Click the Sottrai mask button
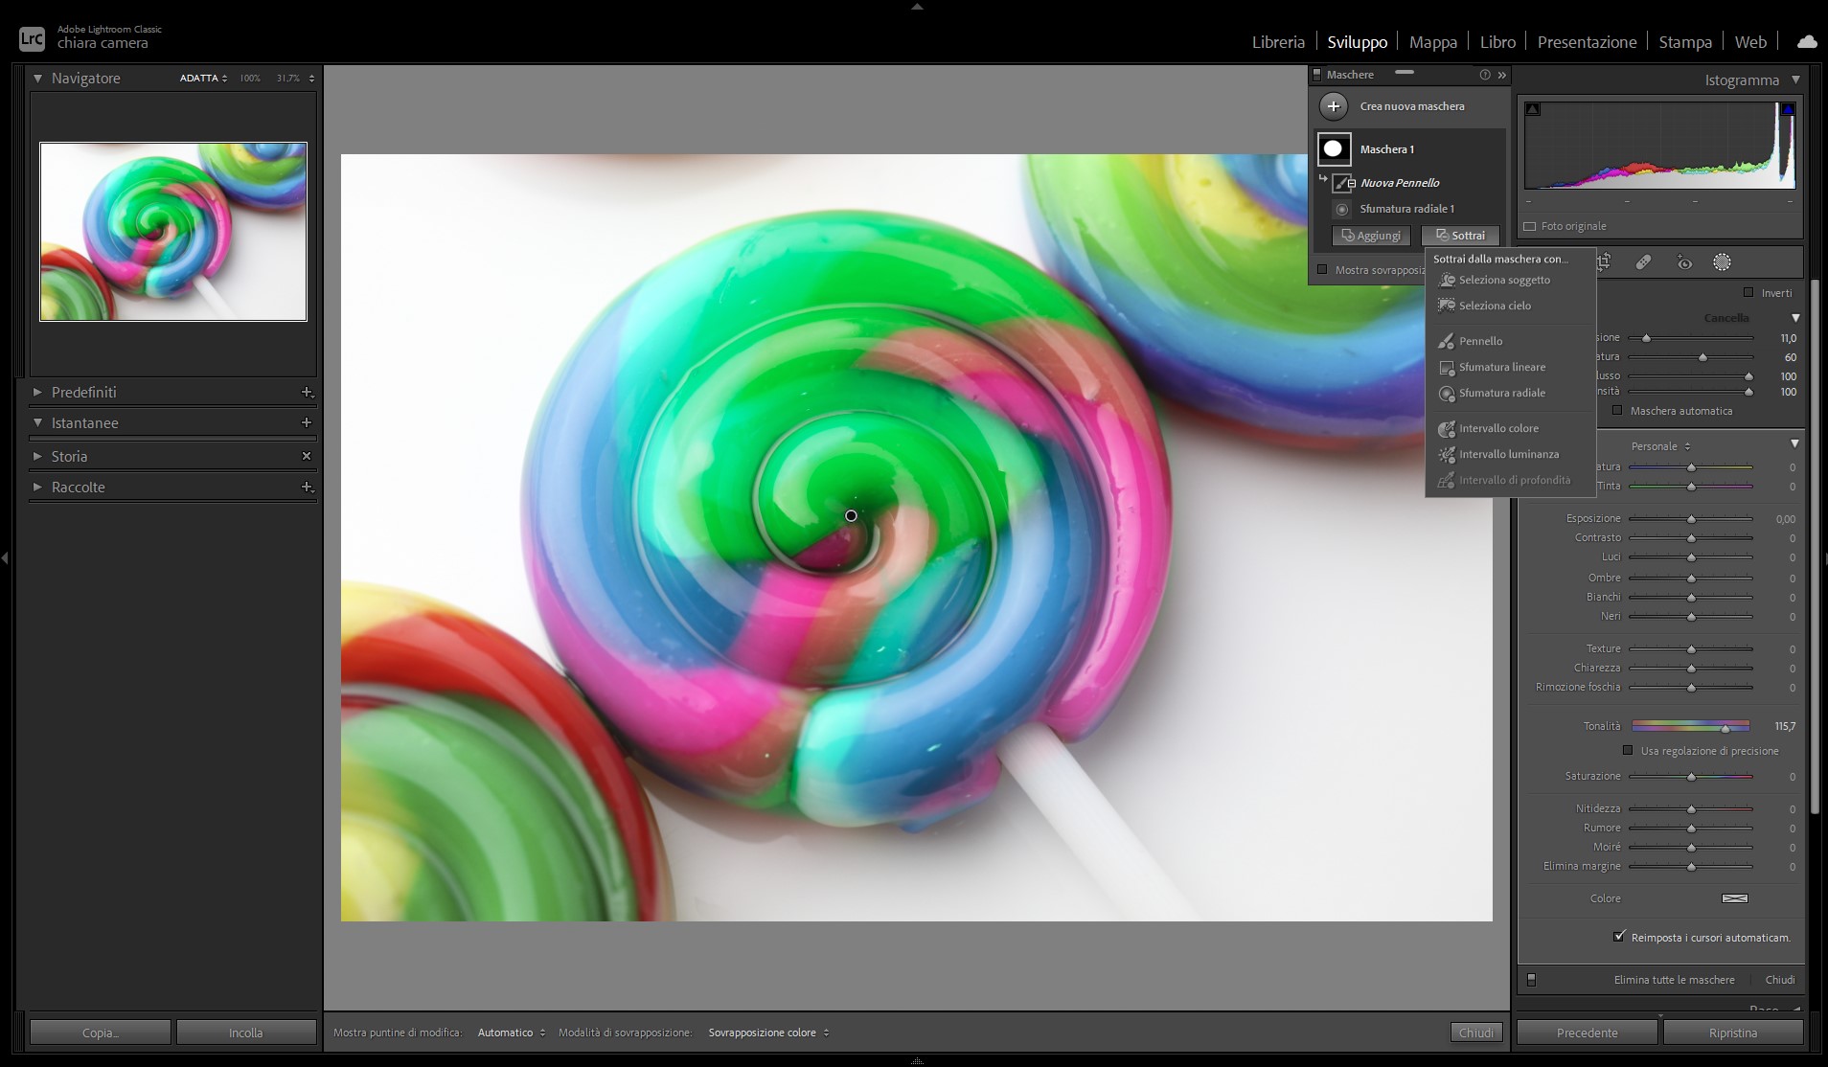Screen dimensions: 1828x1067 point(1460,236)
